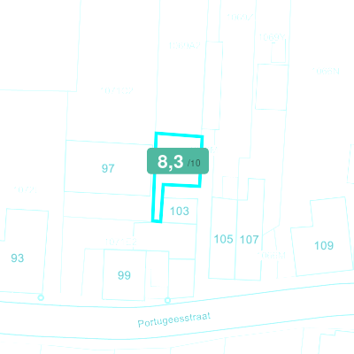Image resolution: width=354 pixels, height=354 pixels.
Task: Click circle marker below house 99
Action: pyautogui.click(x=167, y=301)
